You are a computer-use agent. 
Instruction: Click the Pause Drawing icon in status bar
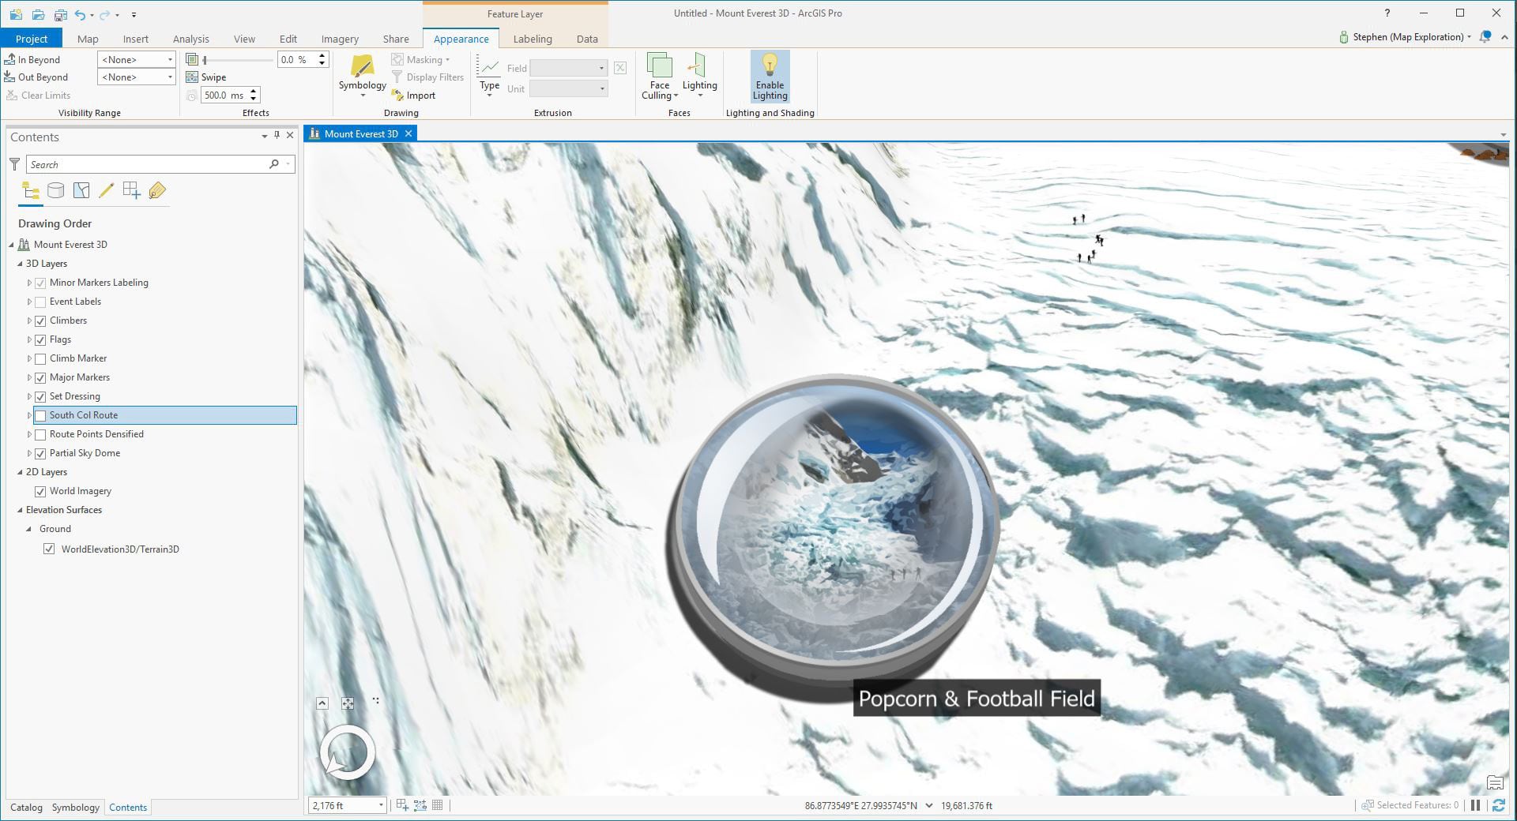[1475, 805]
